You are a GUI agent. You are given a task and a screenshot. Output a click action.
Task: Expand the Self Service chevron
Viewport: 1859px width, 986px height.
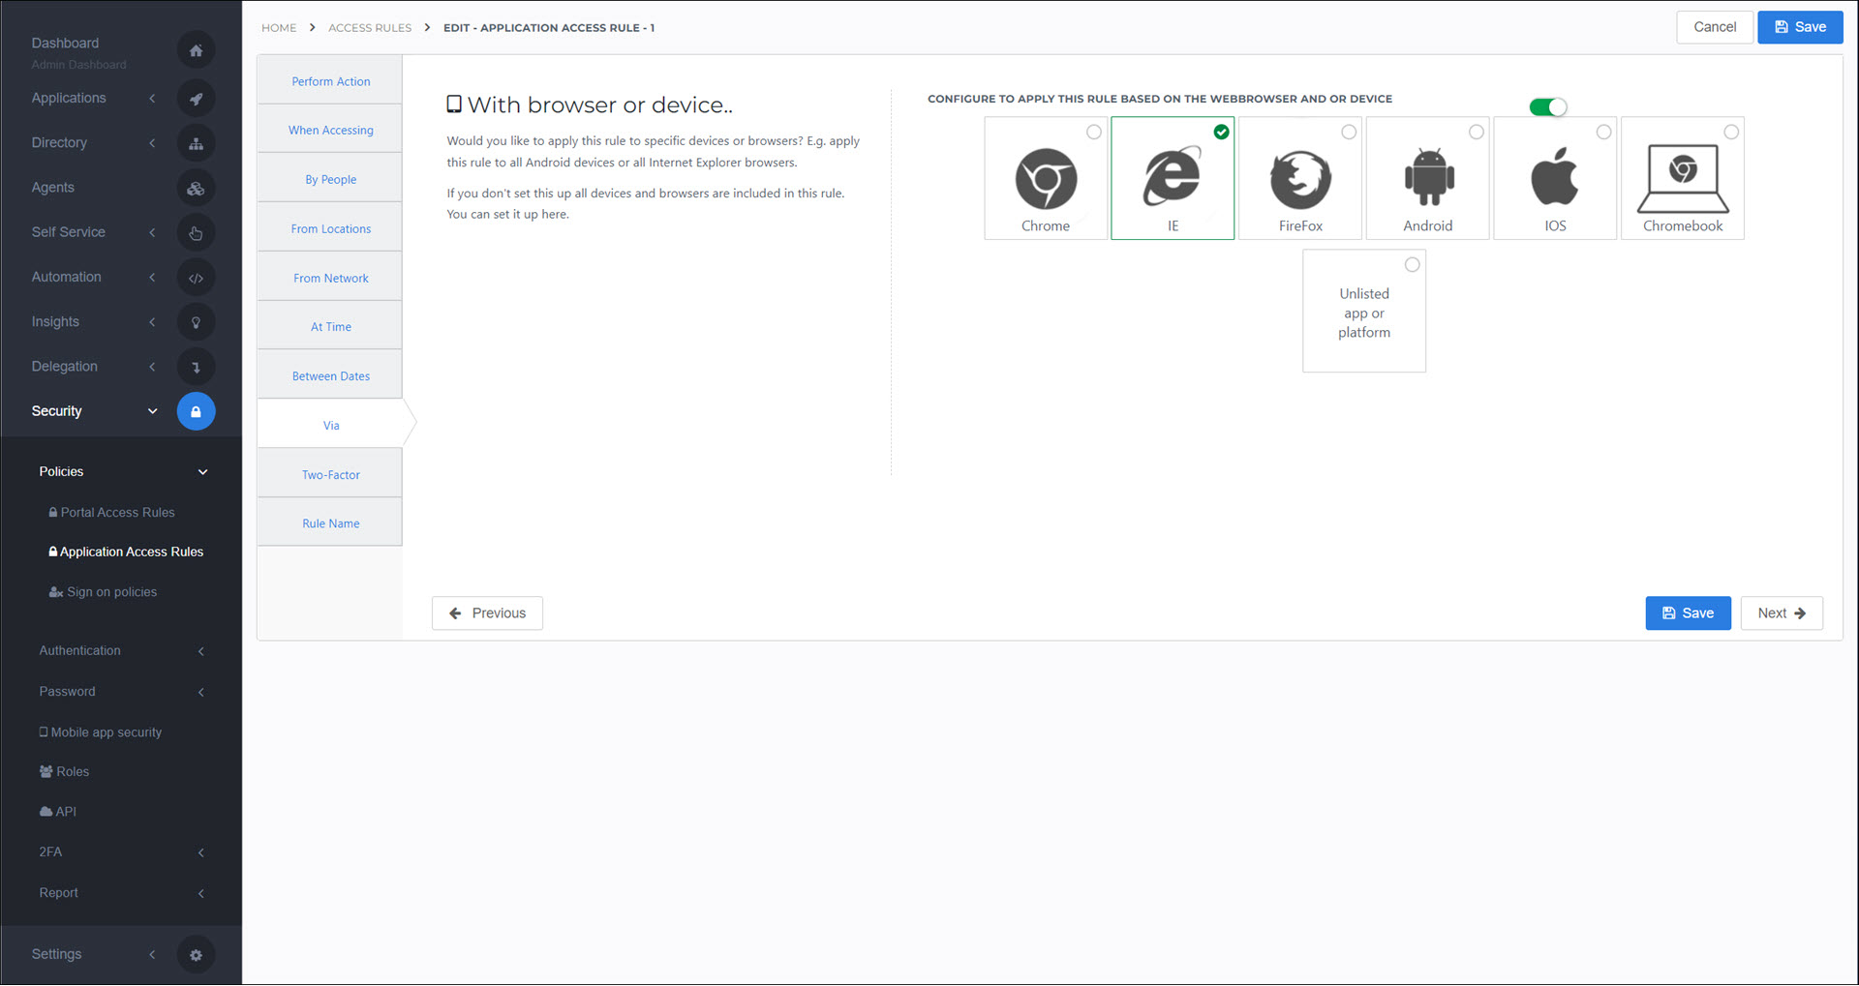pyautogui.click(x=152, y=232)
